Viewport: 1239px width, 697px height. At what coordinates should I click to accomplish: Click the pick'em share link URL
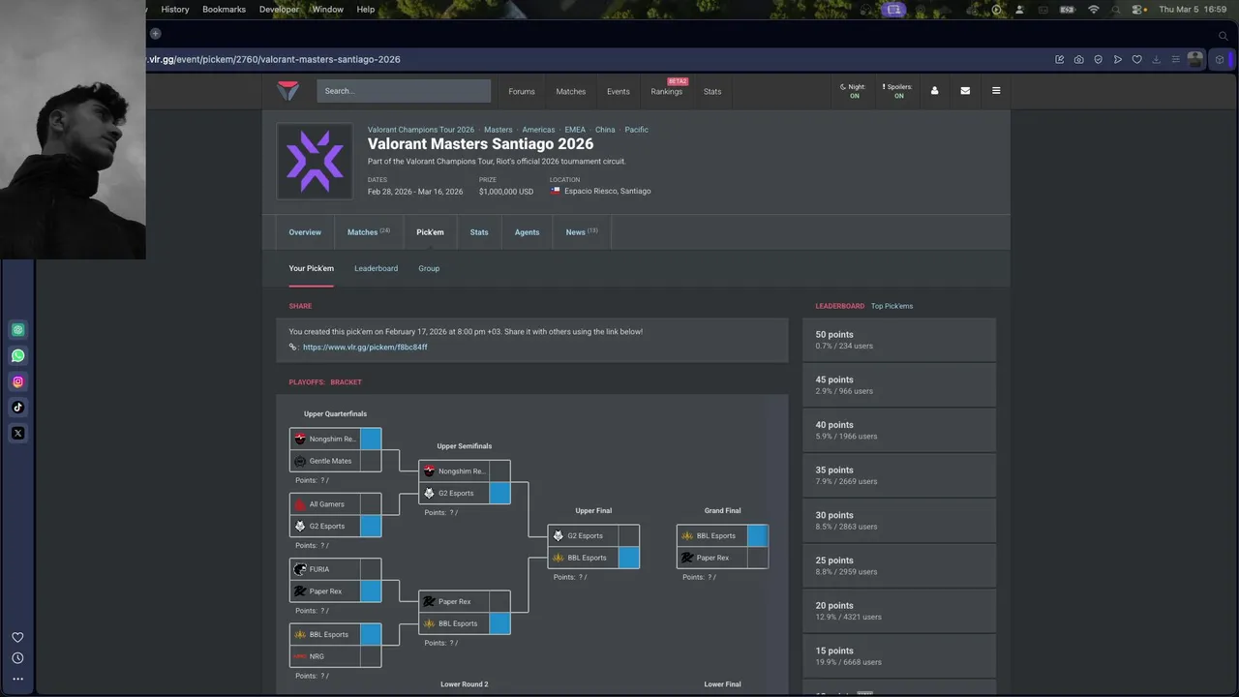tap(365, 347)
